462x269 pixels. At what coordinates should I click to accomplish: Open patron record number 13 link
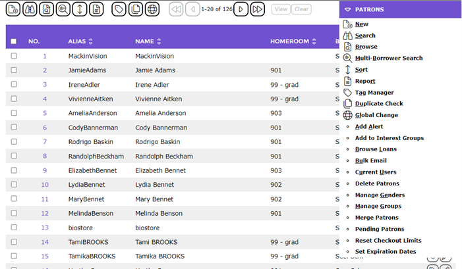pyautogui.click(x=45, y=228)
